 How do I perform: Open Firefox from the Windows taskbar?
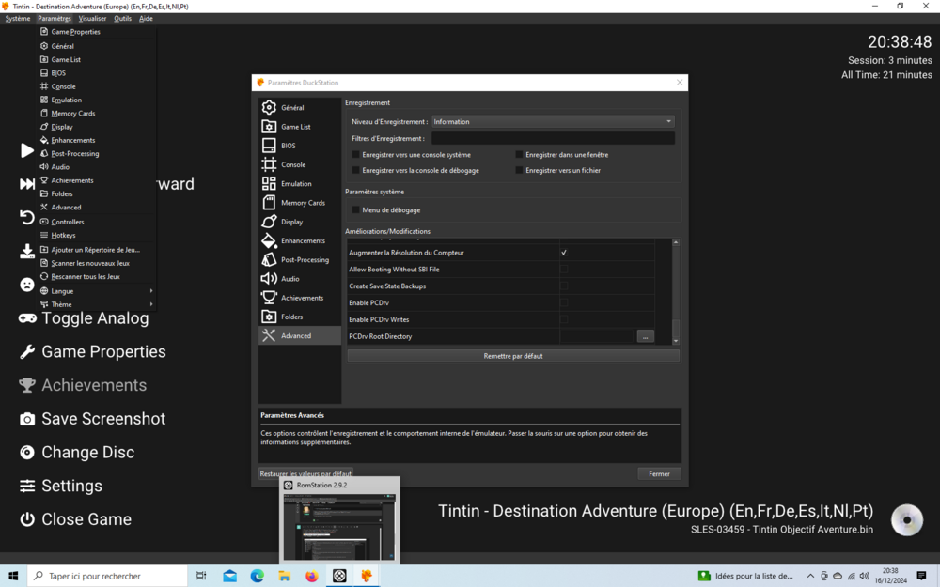coord(312,576)
